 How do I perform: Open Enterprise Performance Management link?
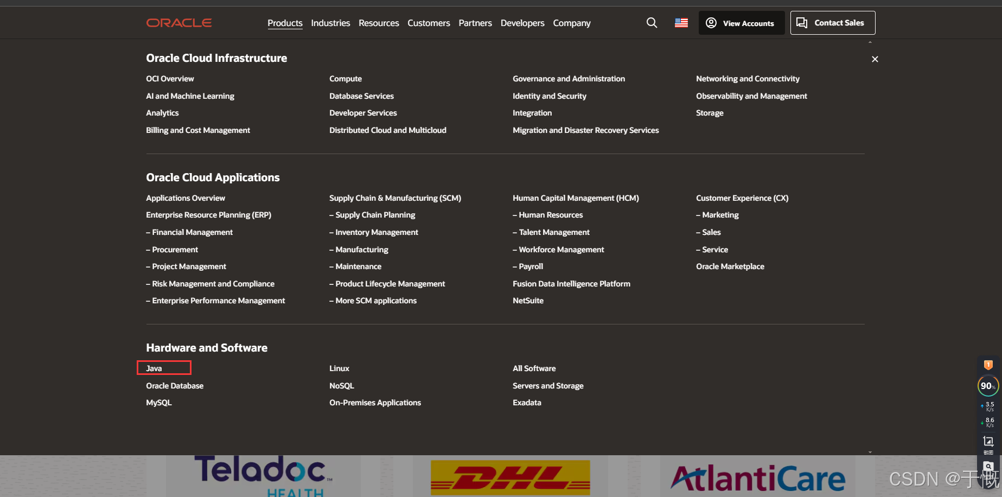pos(215,301)
